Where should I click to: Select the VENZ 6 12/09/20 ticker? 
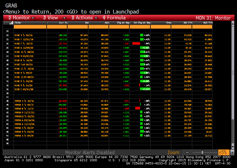(x=24, y=48)
